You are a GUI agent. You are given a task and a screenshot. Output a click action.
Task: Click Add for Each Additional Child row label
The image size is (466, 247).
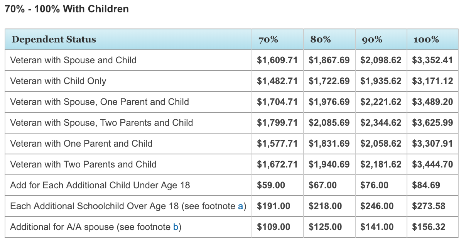[100, 185]
